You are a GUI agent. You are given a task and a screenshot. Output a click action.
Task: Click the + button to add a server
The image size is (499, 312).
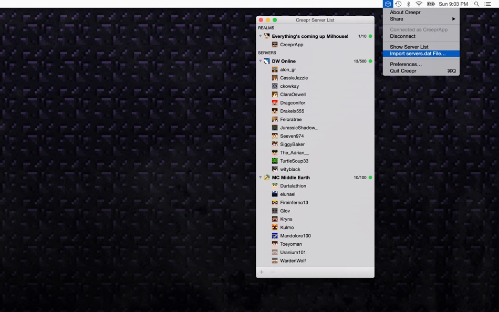261,272
